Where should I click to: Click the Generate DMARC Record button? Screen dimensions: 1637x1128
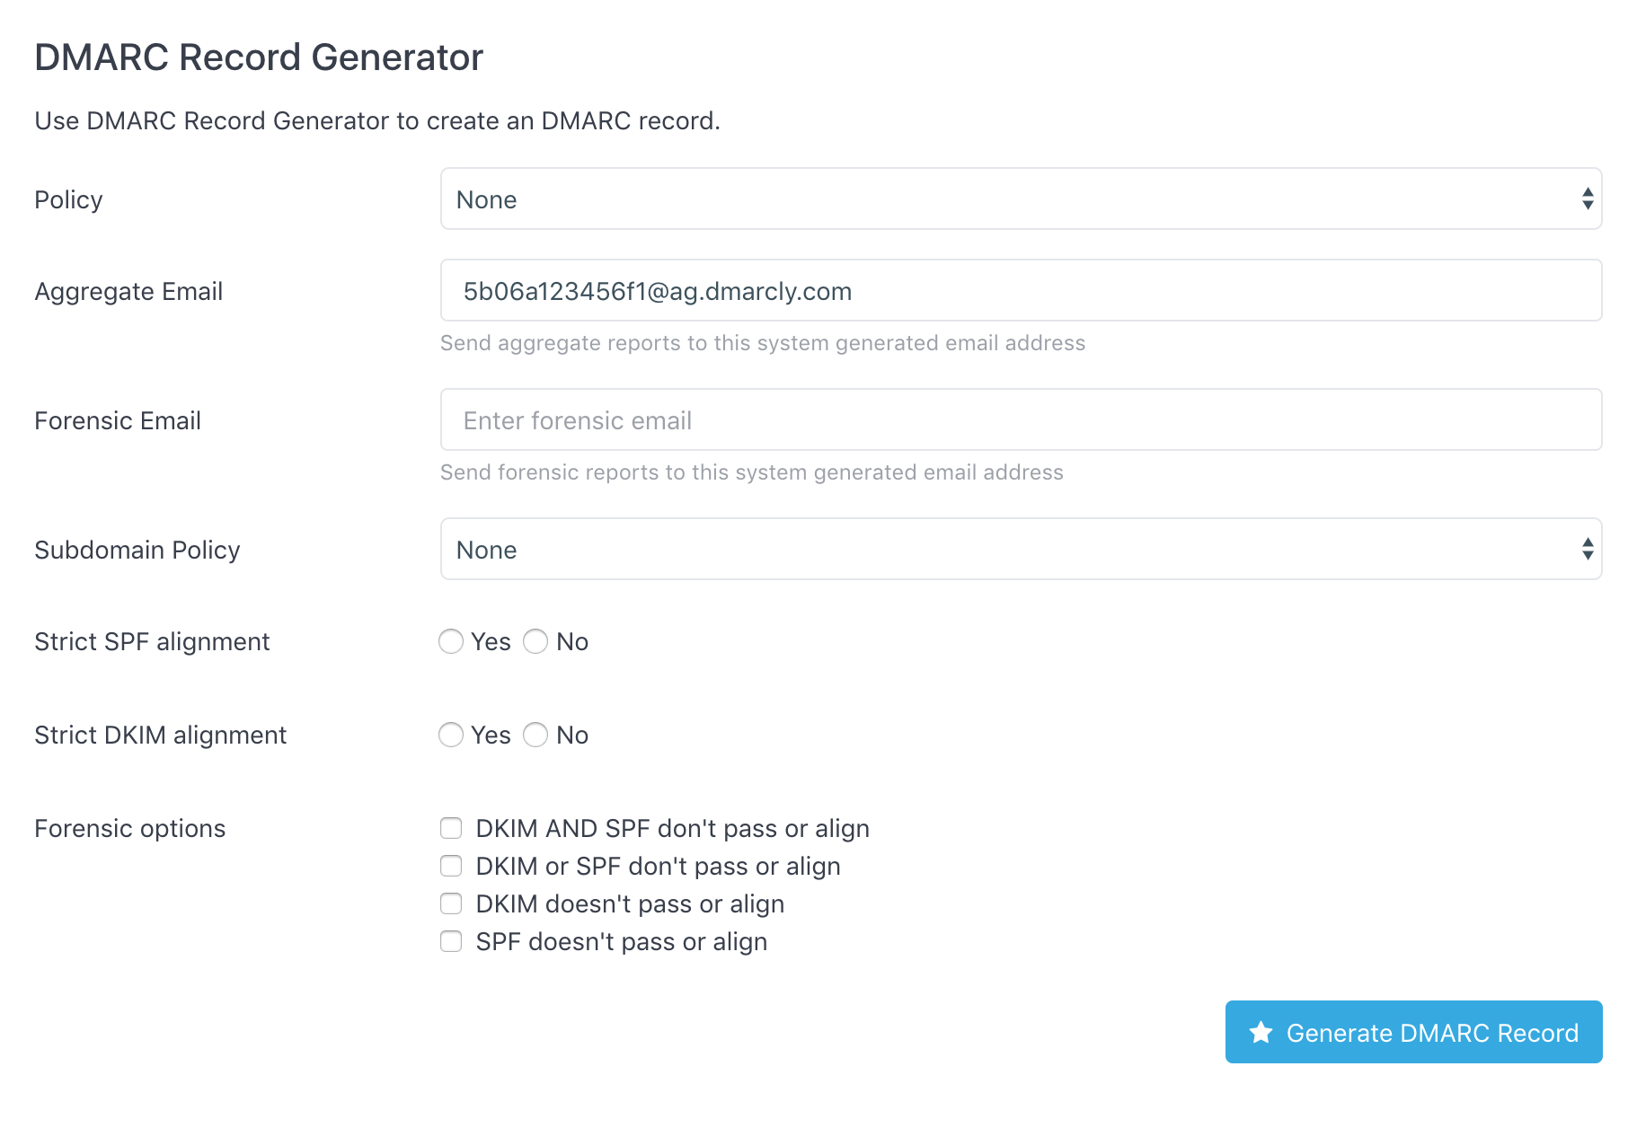[x=1412, y=1032]
